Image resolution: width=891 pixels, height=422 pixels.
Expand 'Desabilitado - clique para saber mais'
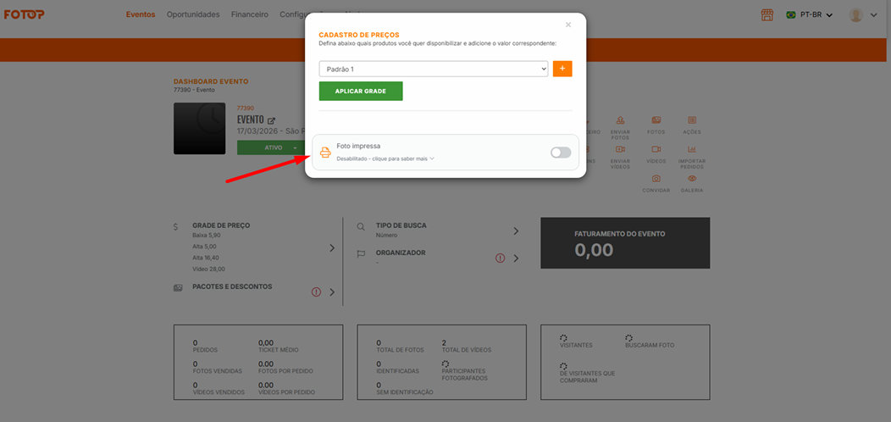coord(385,158)
